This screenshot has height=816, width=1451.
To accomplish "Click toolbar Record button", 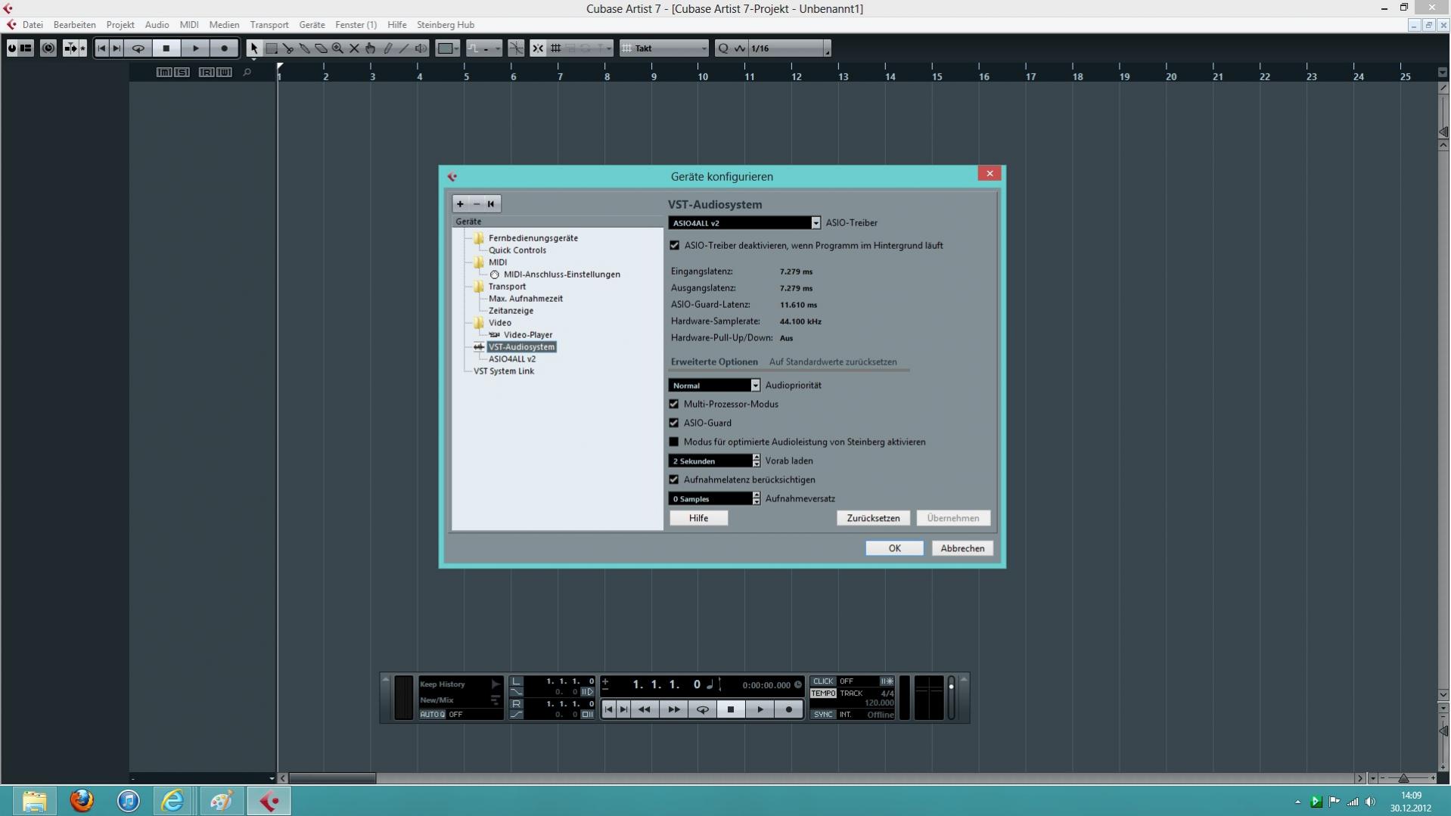I will point(224,48).
